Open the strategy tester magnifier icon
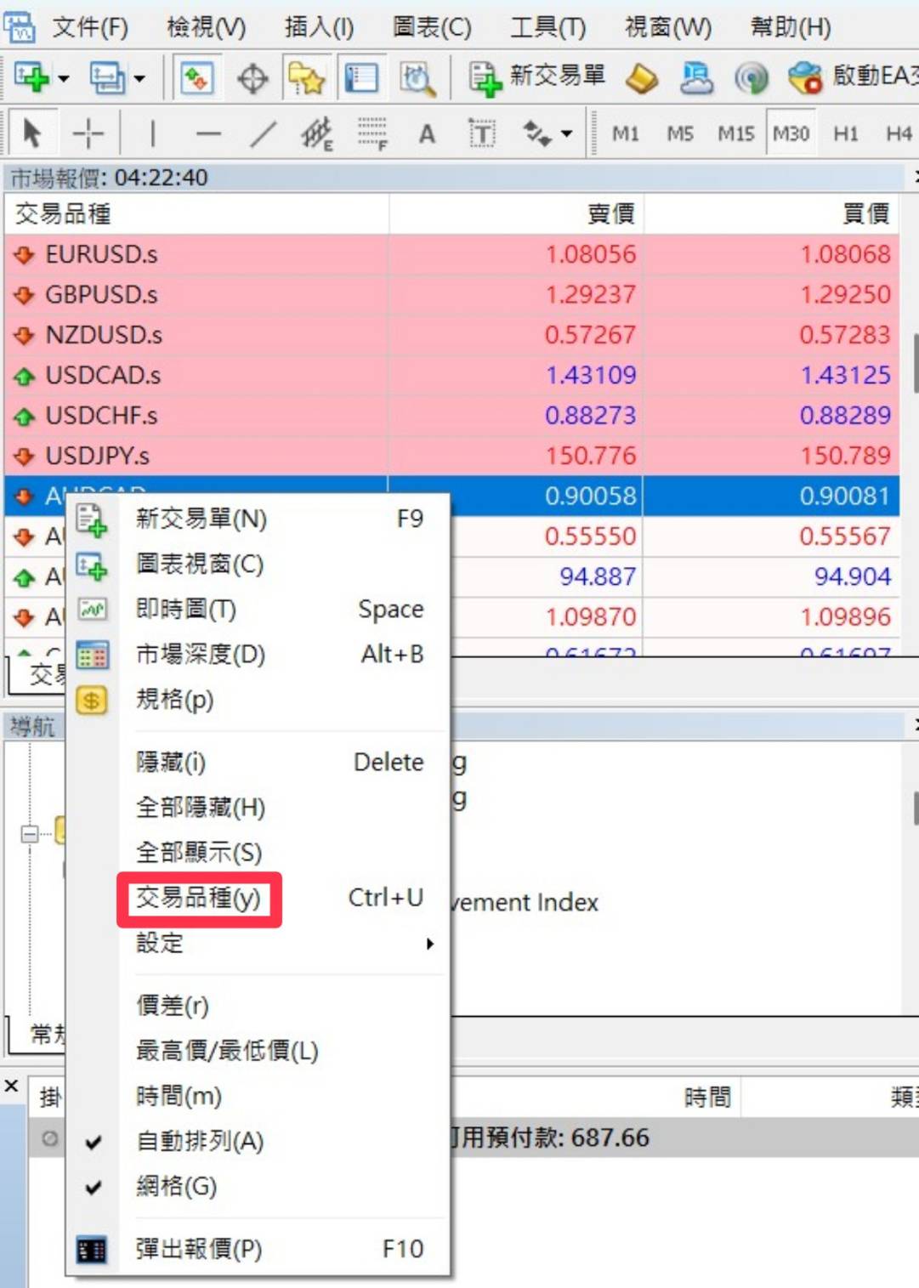Image resolution: width=919 pixels, height=1288 pixels. (x=417, y=79)
